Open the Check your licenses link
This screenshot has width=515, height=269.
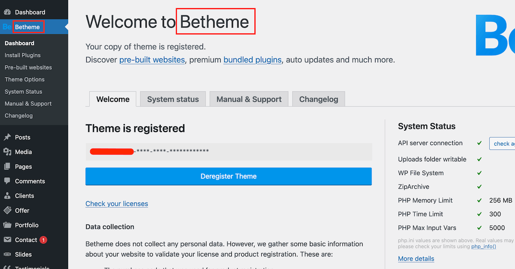[117, 204]
